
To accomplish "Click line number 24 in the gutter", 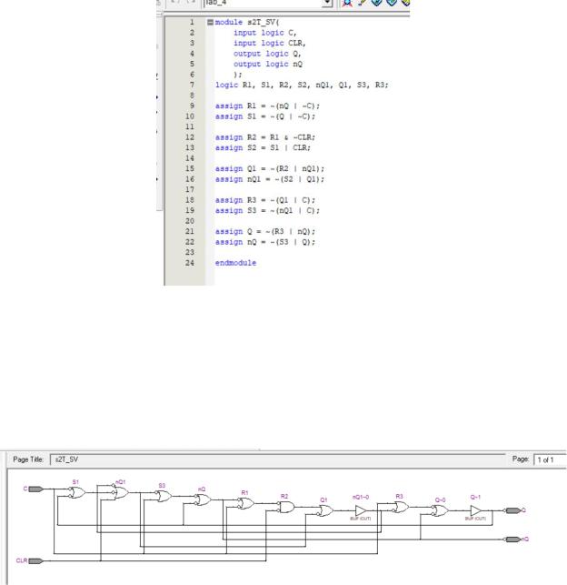I will pos(190,263).
